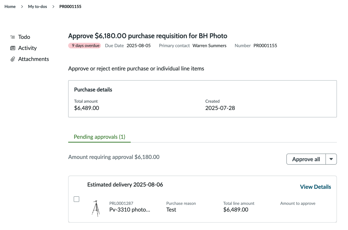Tick the checkbox for line PRL0001287

pyautogui.click(x=76, y=199)
